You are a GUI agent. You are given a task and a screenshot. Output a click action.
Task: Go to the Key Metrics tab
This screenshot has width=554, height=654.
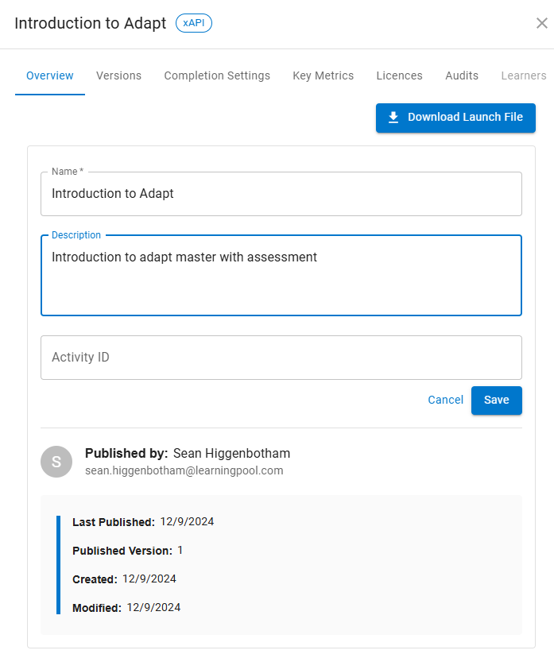click(x=323, y=75)
